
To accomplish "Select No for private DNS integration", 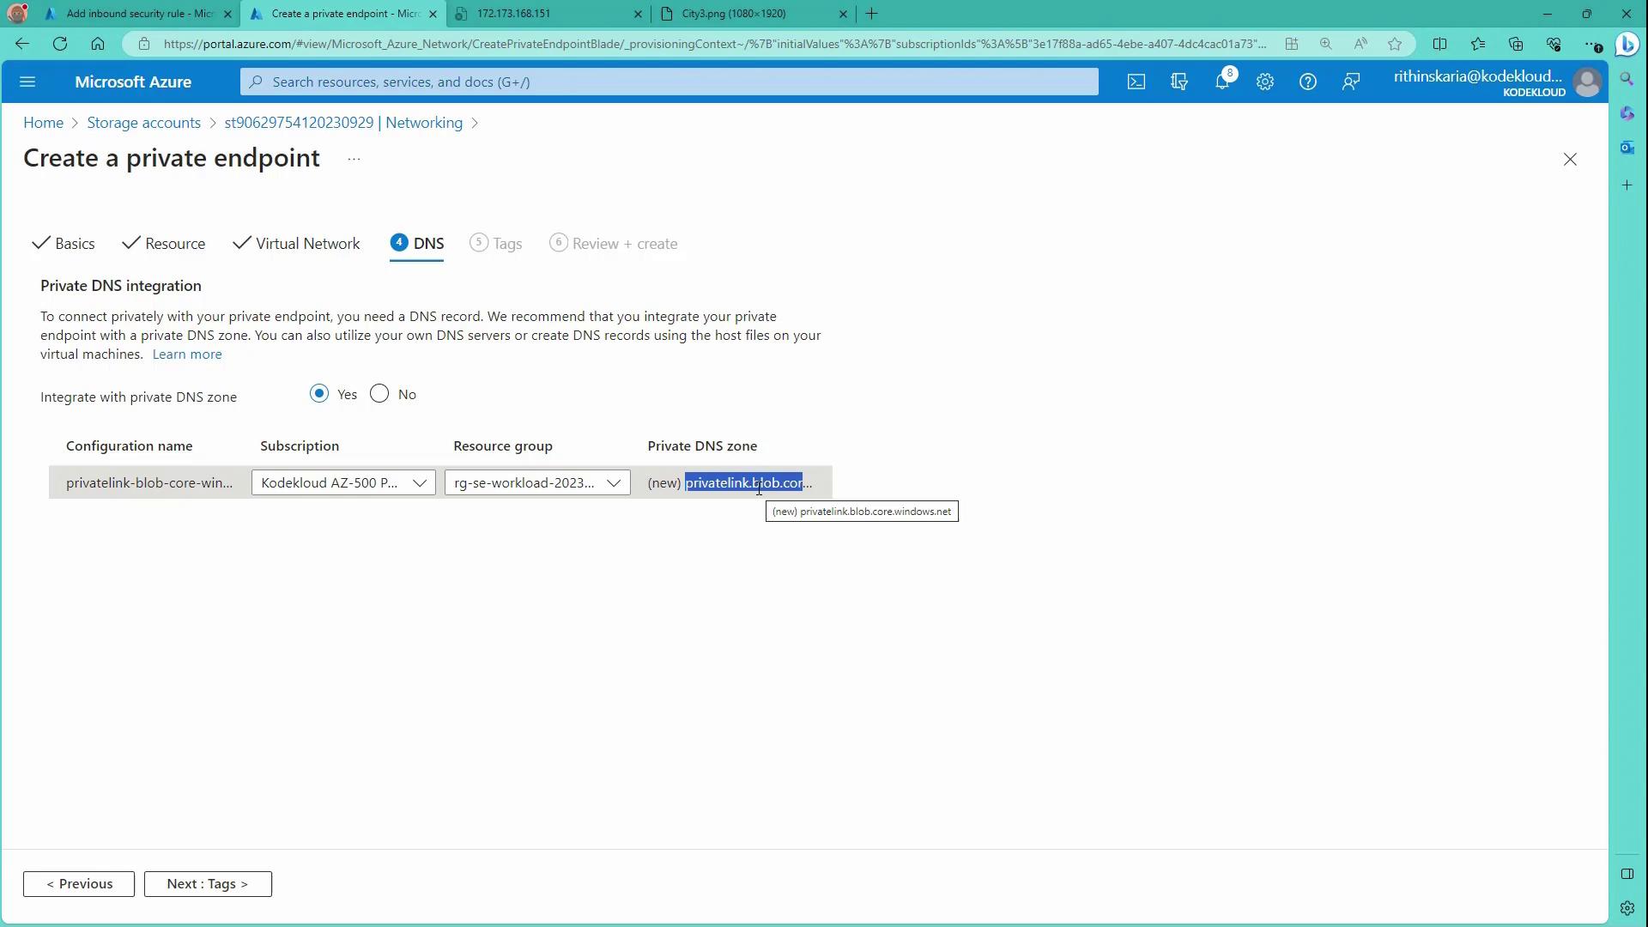I will click(x=379, y=394).
